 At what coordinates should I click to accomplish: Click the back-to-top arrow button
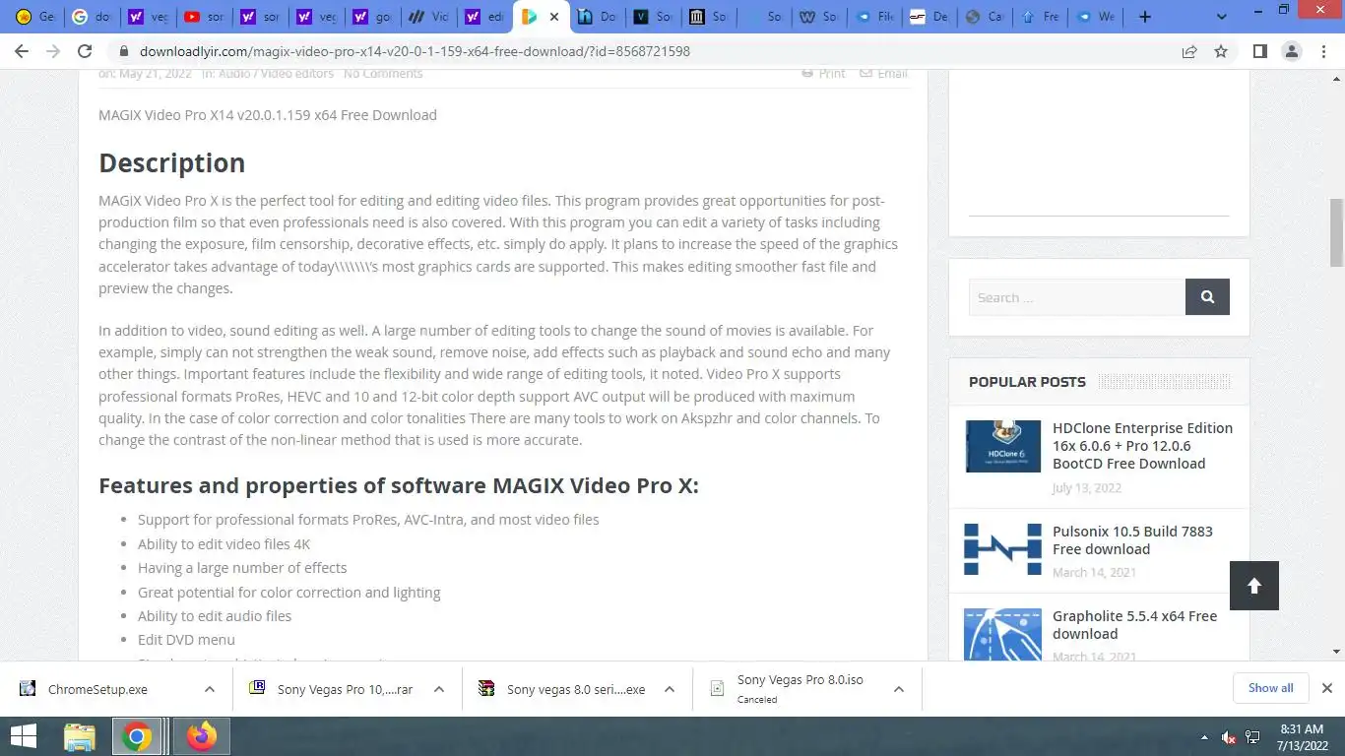(1254, 586)
